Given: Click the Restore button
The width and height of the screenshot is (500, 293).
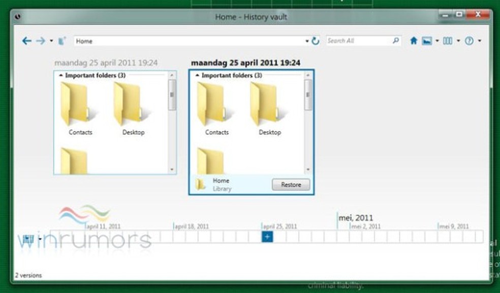Looking at the screenshot, I should pos(291,185).
